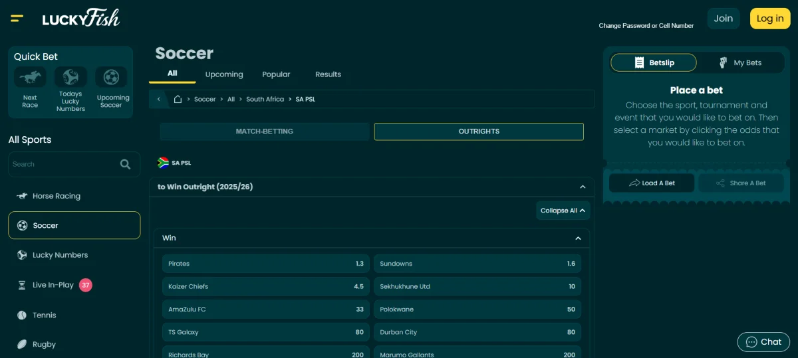Image resolution: width=798 pixels, height=358 pixels.
Task: Click Change Password or Cell Number link
Action: point(646,26)
